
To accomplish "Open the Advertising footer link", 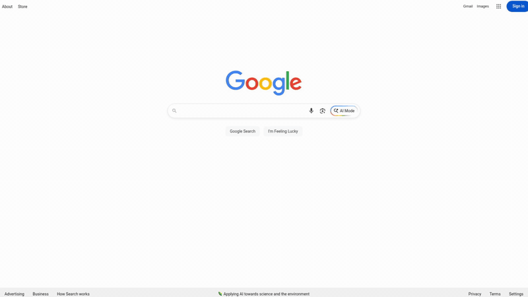I will click(14, 294).
